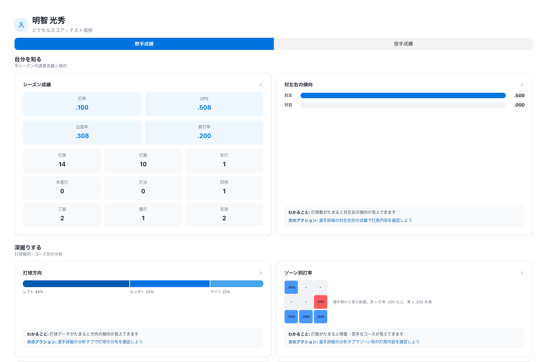The width and height of the screenshot is (549, 362).
Task: Click the 深掘りする section heading
Action: [28, 248]
